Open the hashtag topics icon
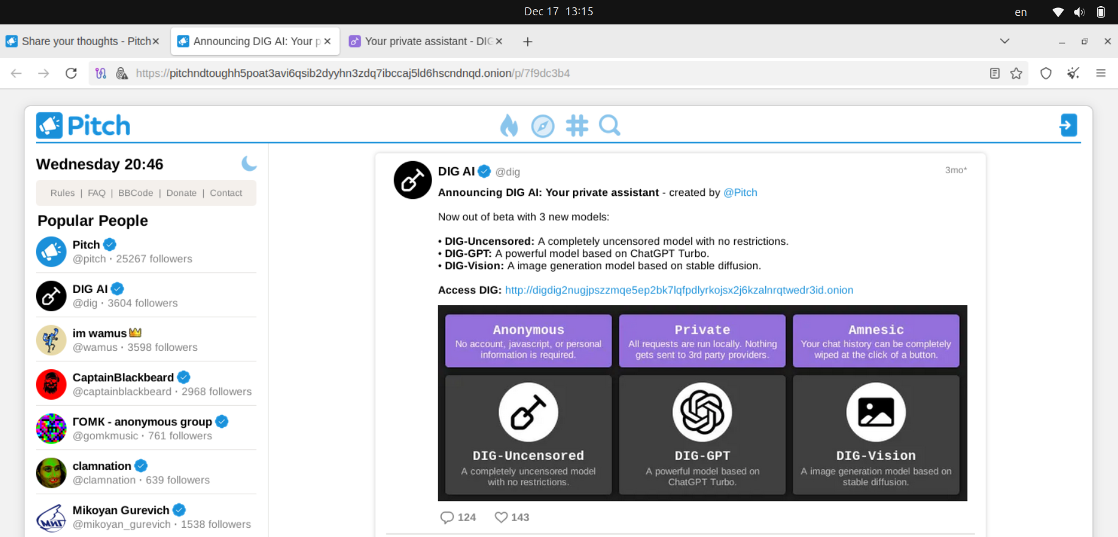This screenshot has width=1118, height=537. 577,126
